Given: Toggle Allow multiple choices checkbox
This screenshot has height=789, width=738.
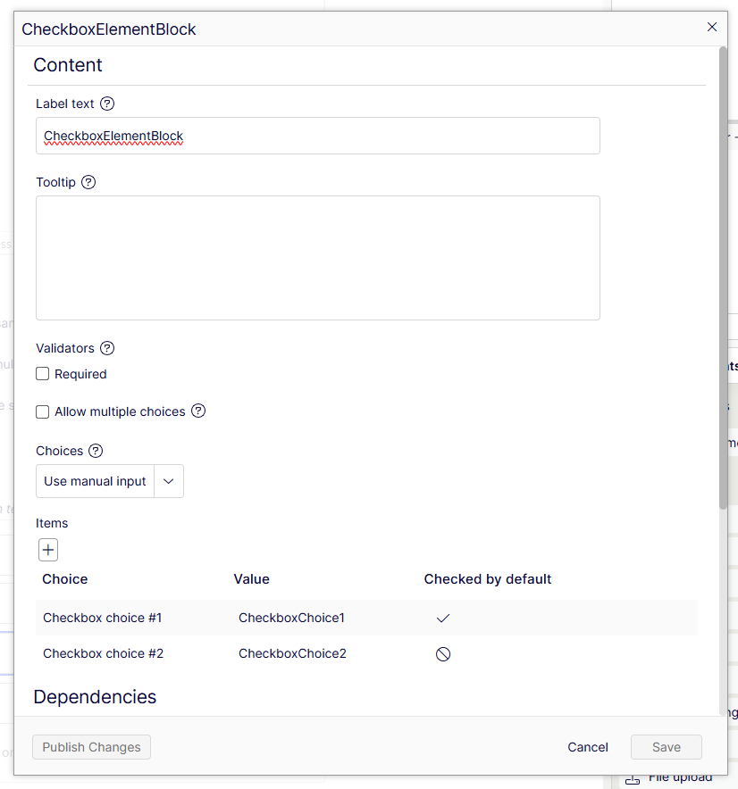Looking at the screenshot, I should point(42,411).
